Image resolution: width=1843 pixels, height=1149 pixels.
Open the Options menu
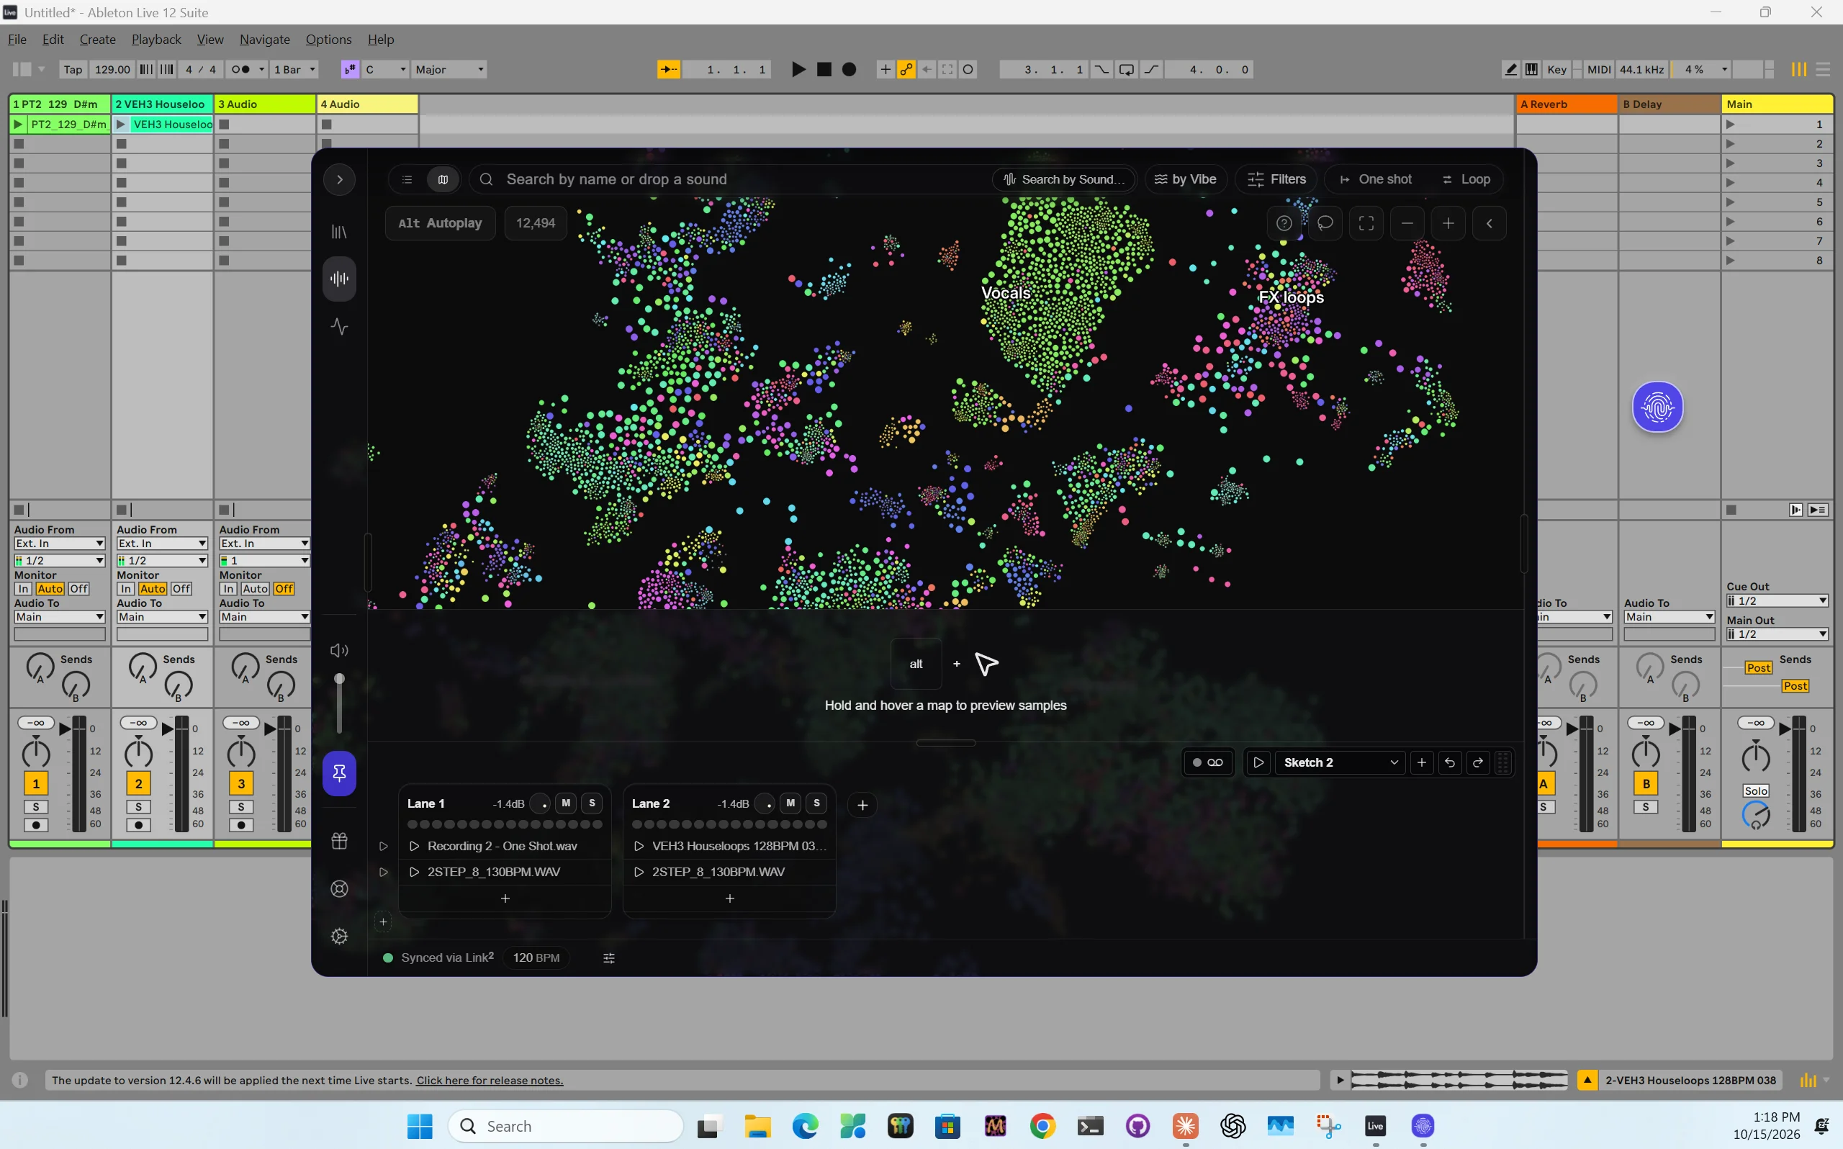(x=328, y=40)
